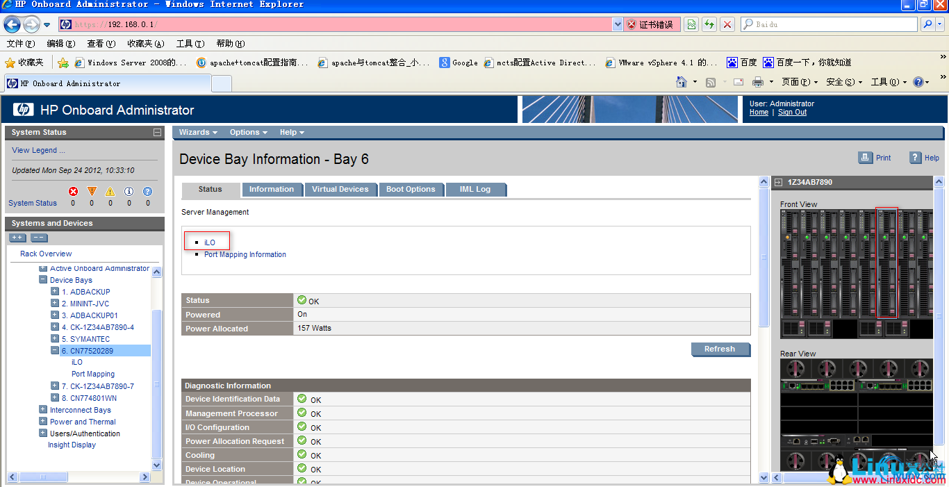949x487 pixels.
Task: Switch to the Virtual Devices tab
Action: click(x=340, y=189)
